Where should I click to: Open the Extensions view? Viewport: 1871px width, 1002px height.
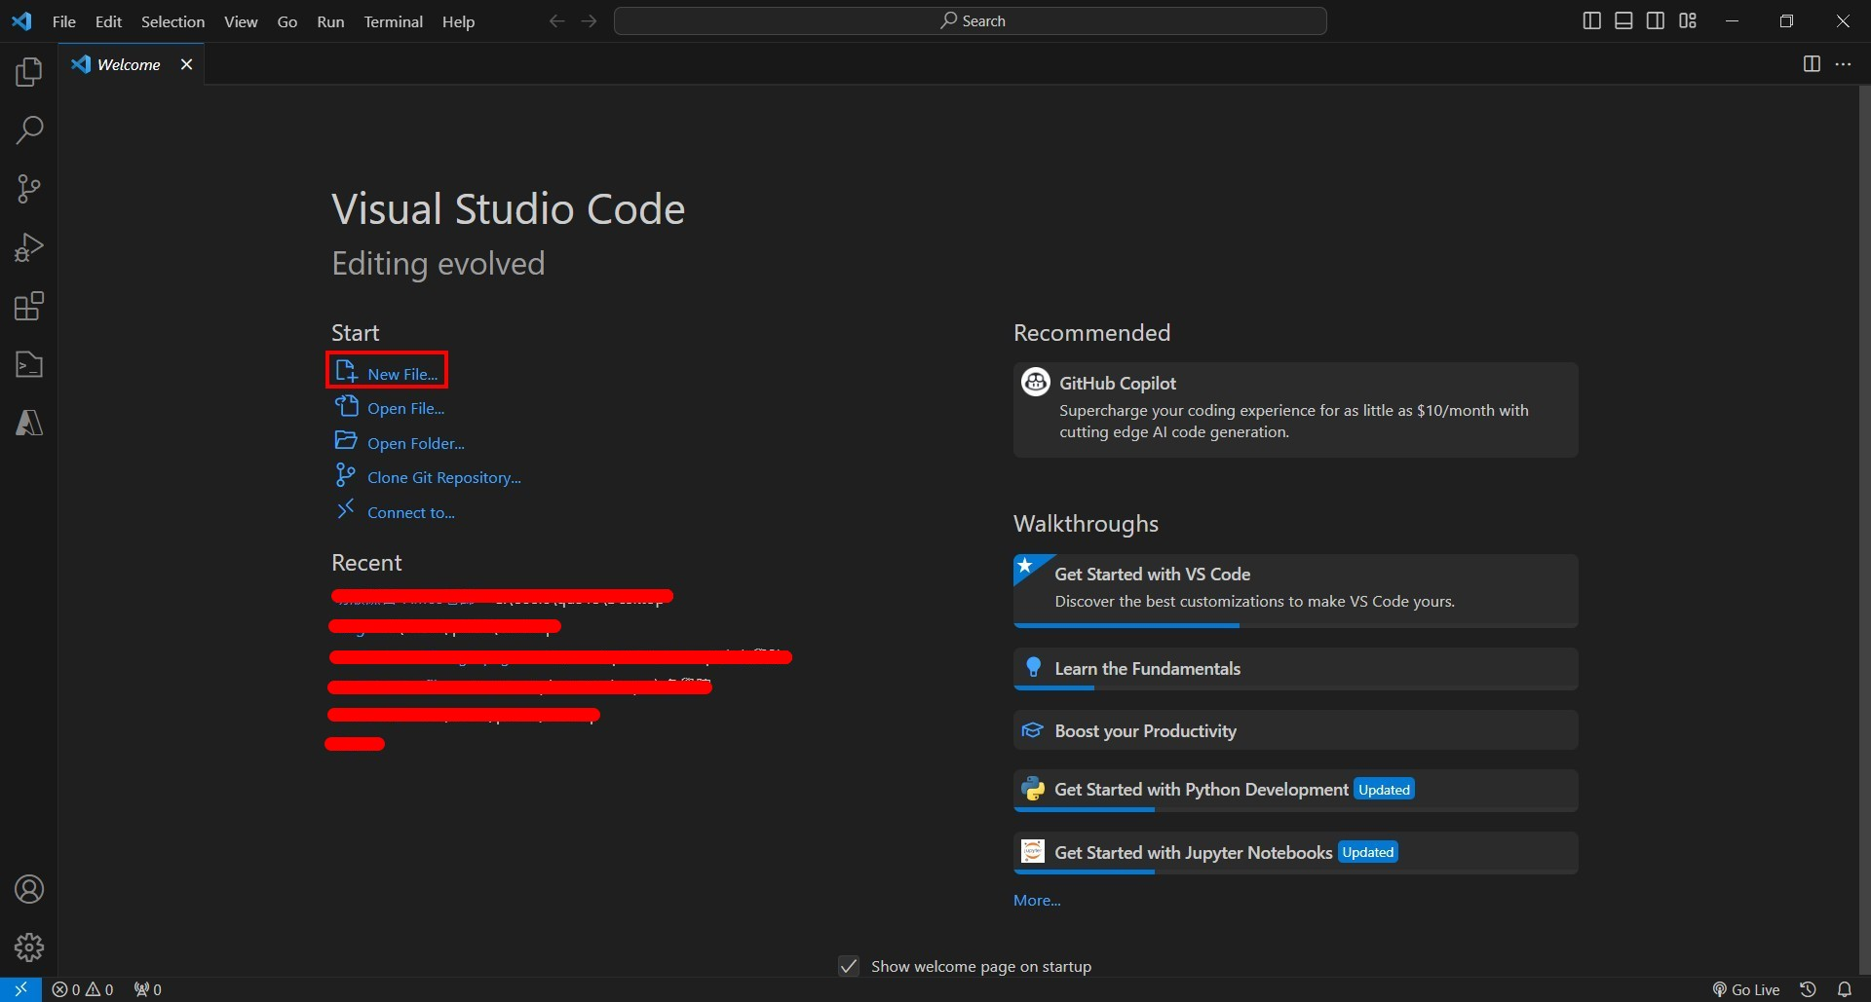coord(28,305)
